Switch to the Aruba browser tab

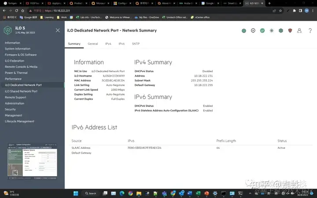click(x=188, y=3)
